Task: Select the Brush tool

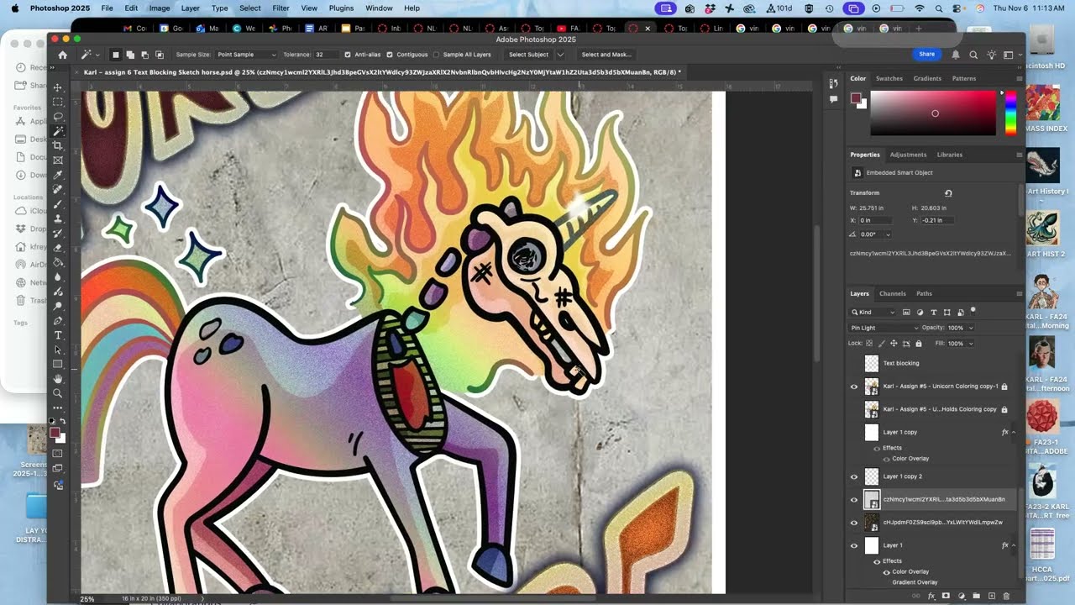Action: (x=58, y=204)
